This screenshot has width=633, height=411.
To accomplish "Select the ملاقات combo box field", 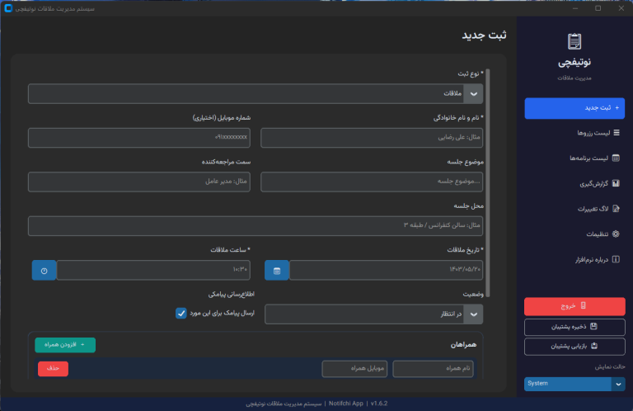I will pyautogui.click(x=256, y=94).
